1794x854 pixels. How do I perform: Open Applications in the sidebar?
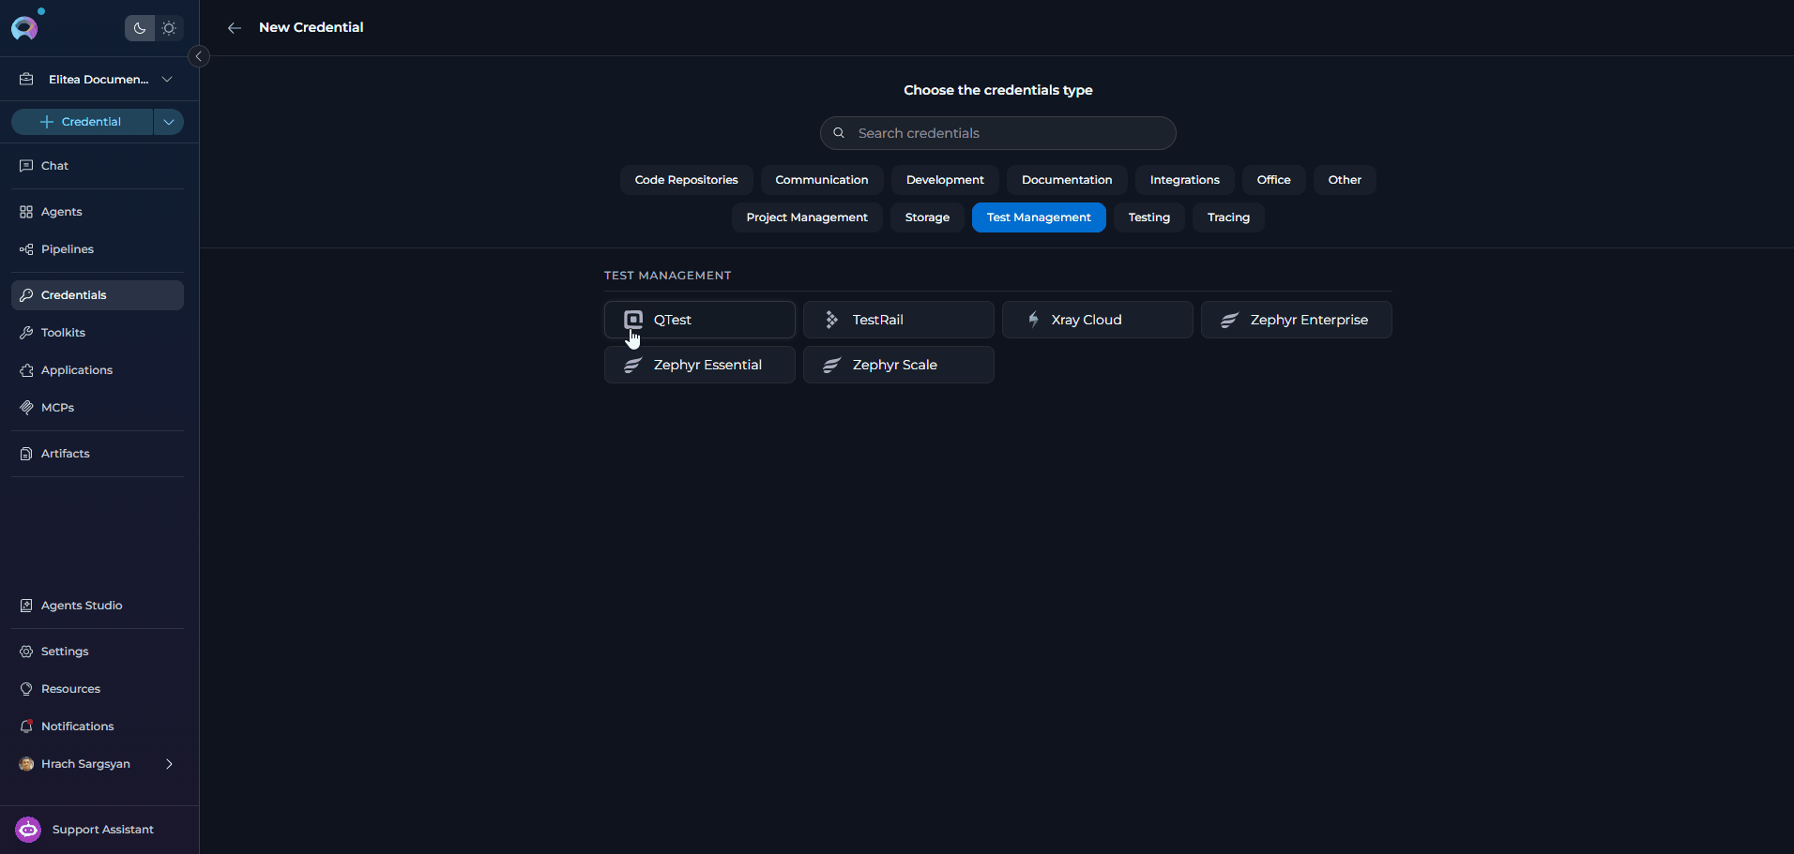coord(98,370)
